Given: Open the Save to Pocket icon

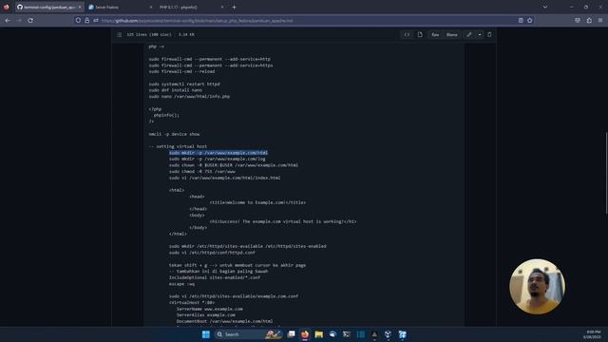Looking at the screenshot, I should pyautogui.click(x=578, y=20).
